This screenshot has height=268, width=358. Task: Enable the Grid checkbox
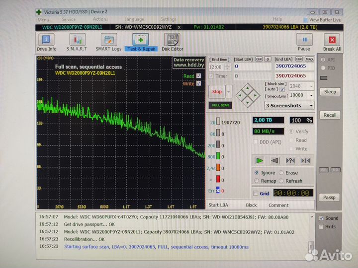click(x=256, y=194)
